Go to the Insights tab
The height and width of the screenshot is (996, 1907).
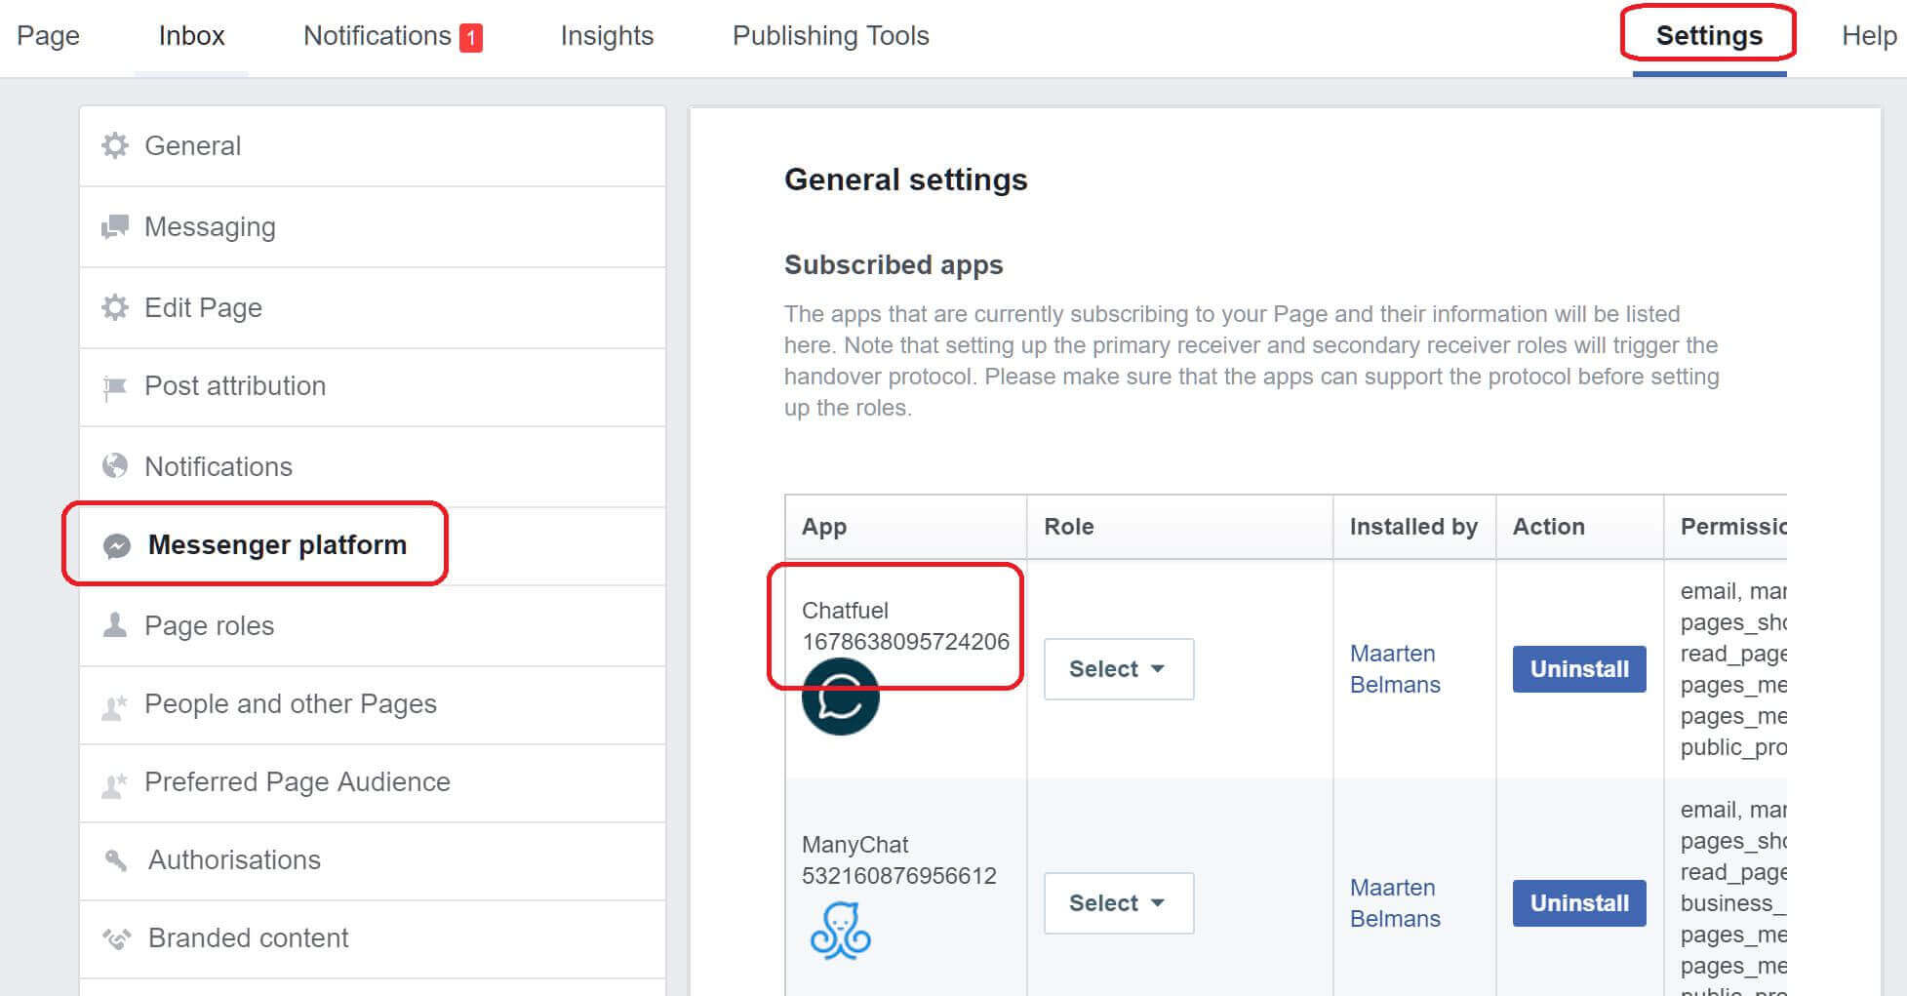pos(607,36)
